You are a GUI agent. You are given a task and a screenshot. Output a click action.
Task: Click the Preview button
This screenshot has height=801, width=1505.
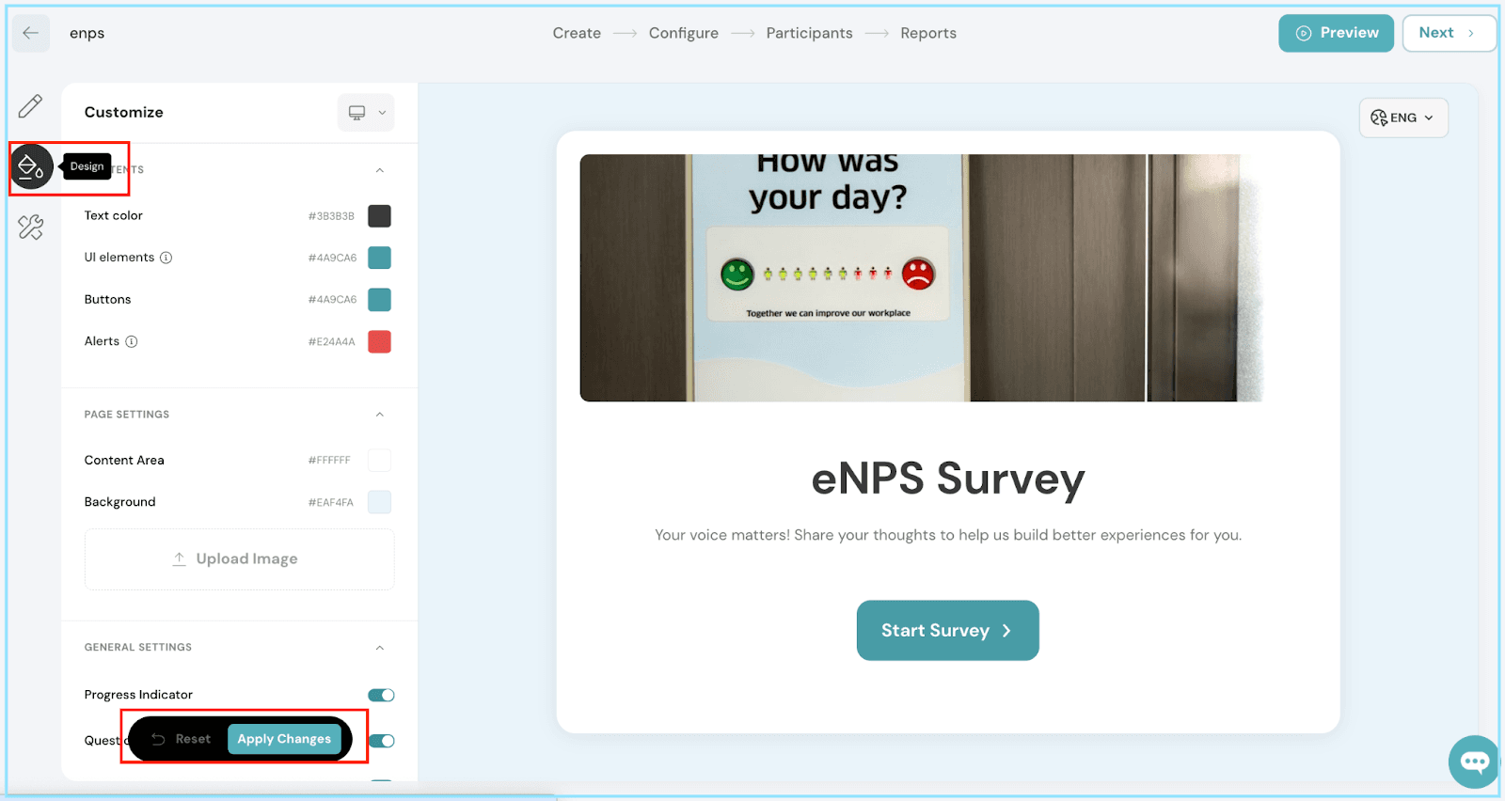(1336, 33)
